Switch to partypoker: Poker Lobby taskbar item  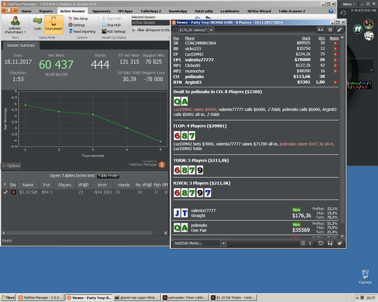[x=185, y=298]
